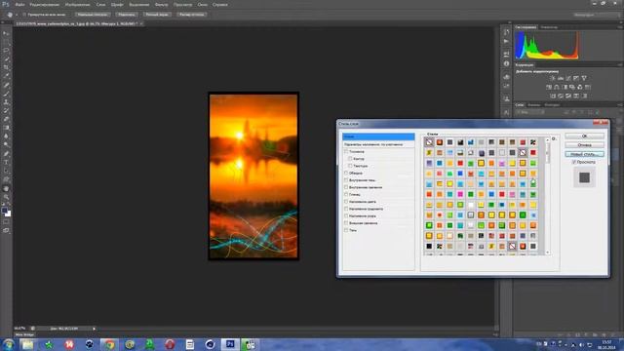
Task: Open the collapsed History panel icon
Action: (x=506, y=32)
